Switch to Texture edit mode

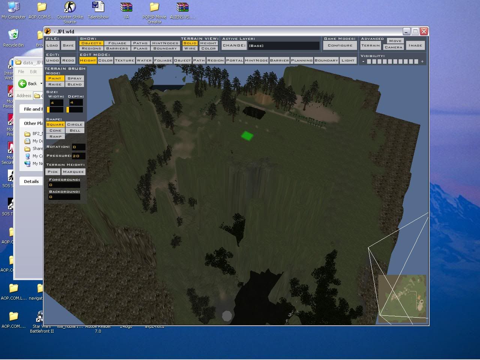point(124,60)
